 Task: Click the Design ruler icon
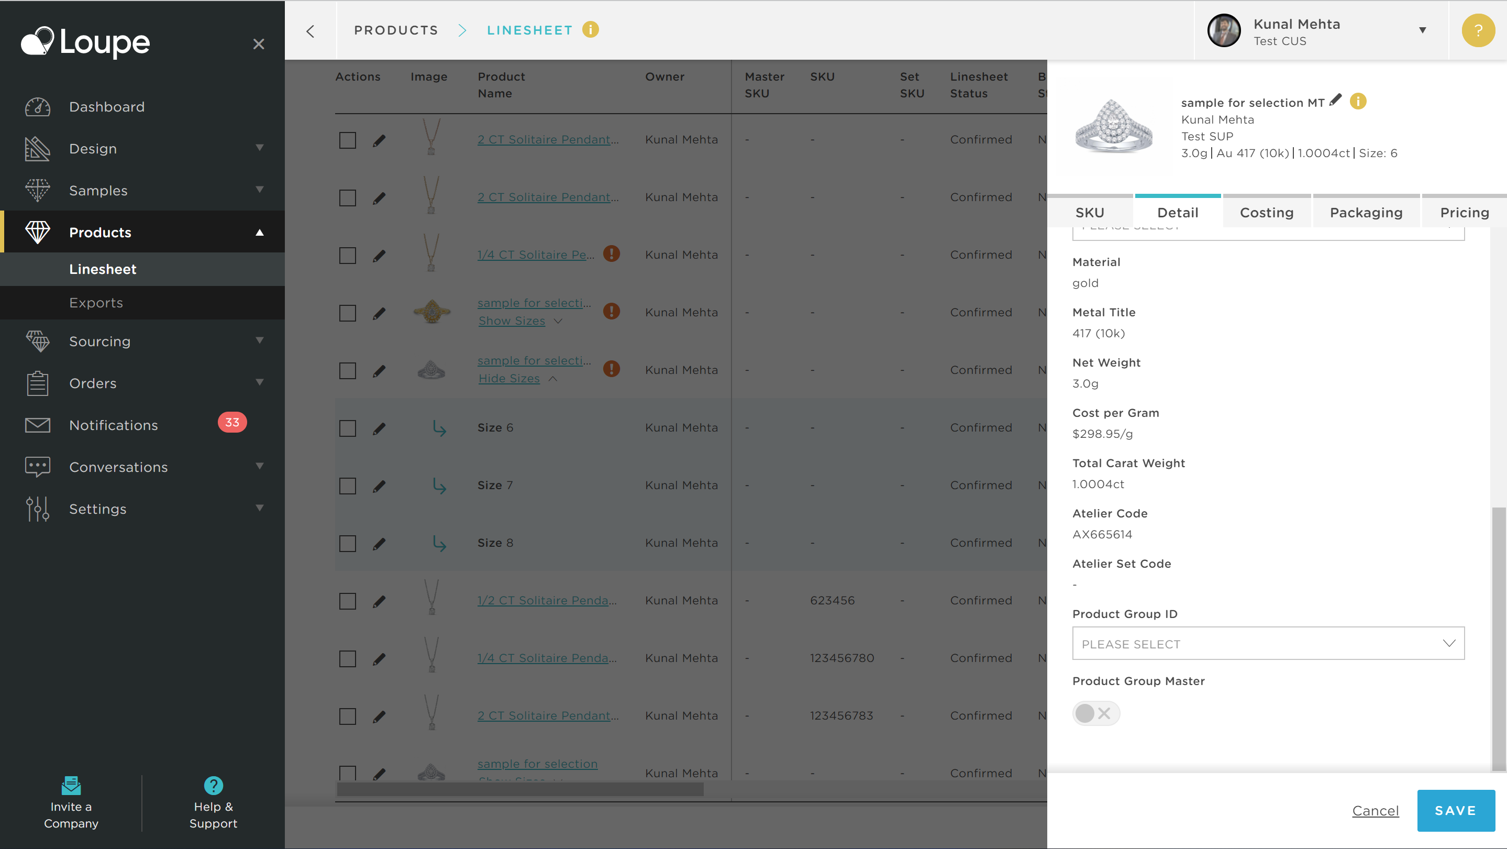38,149
